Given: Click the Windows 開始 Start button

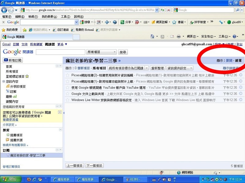Looking at the screenshot, I should (11, 179).
